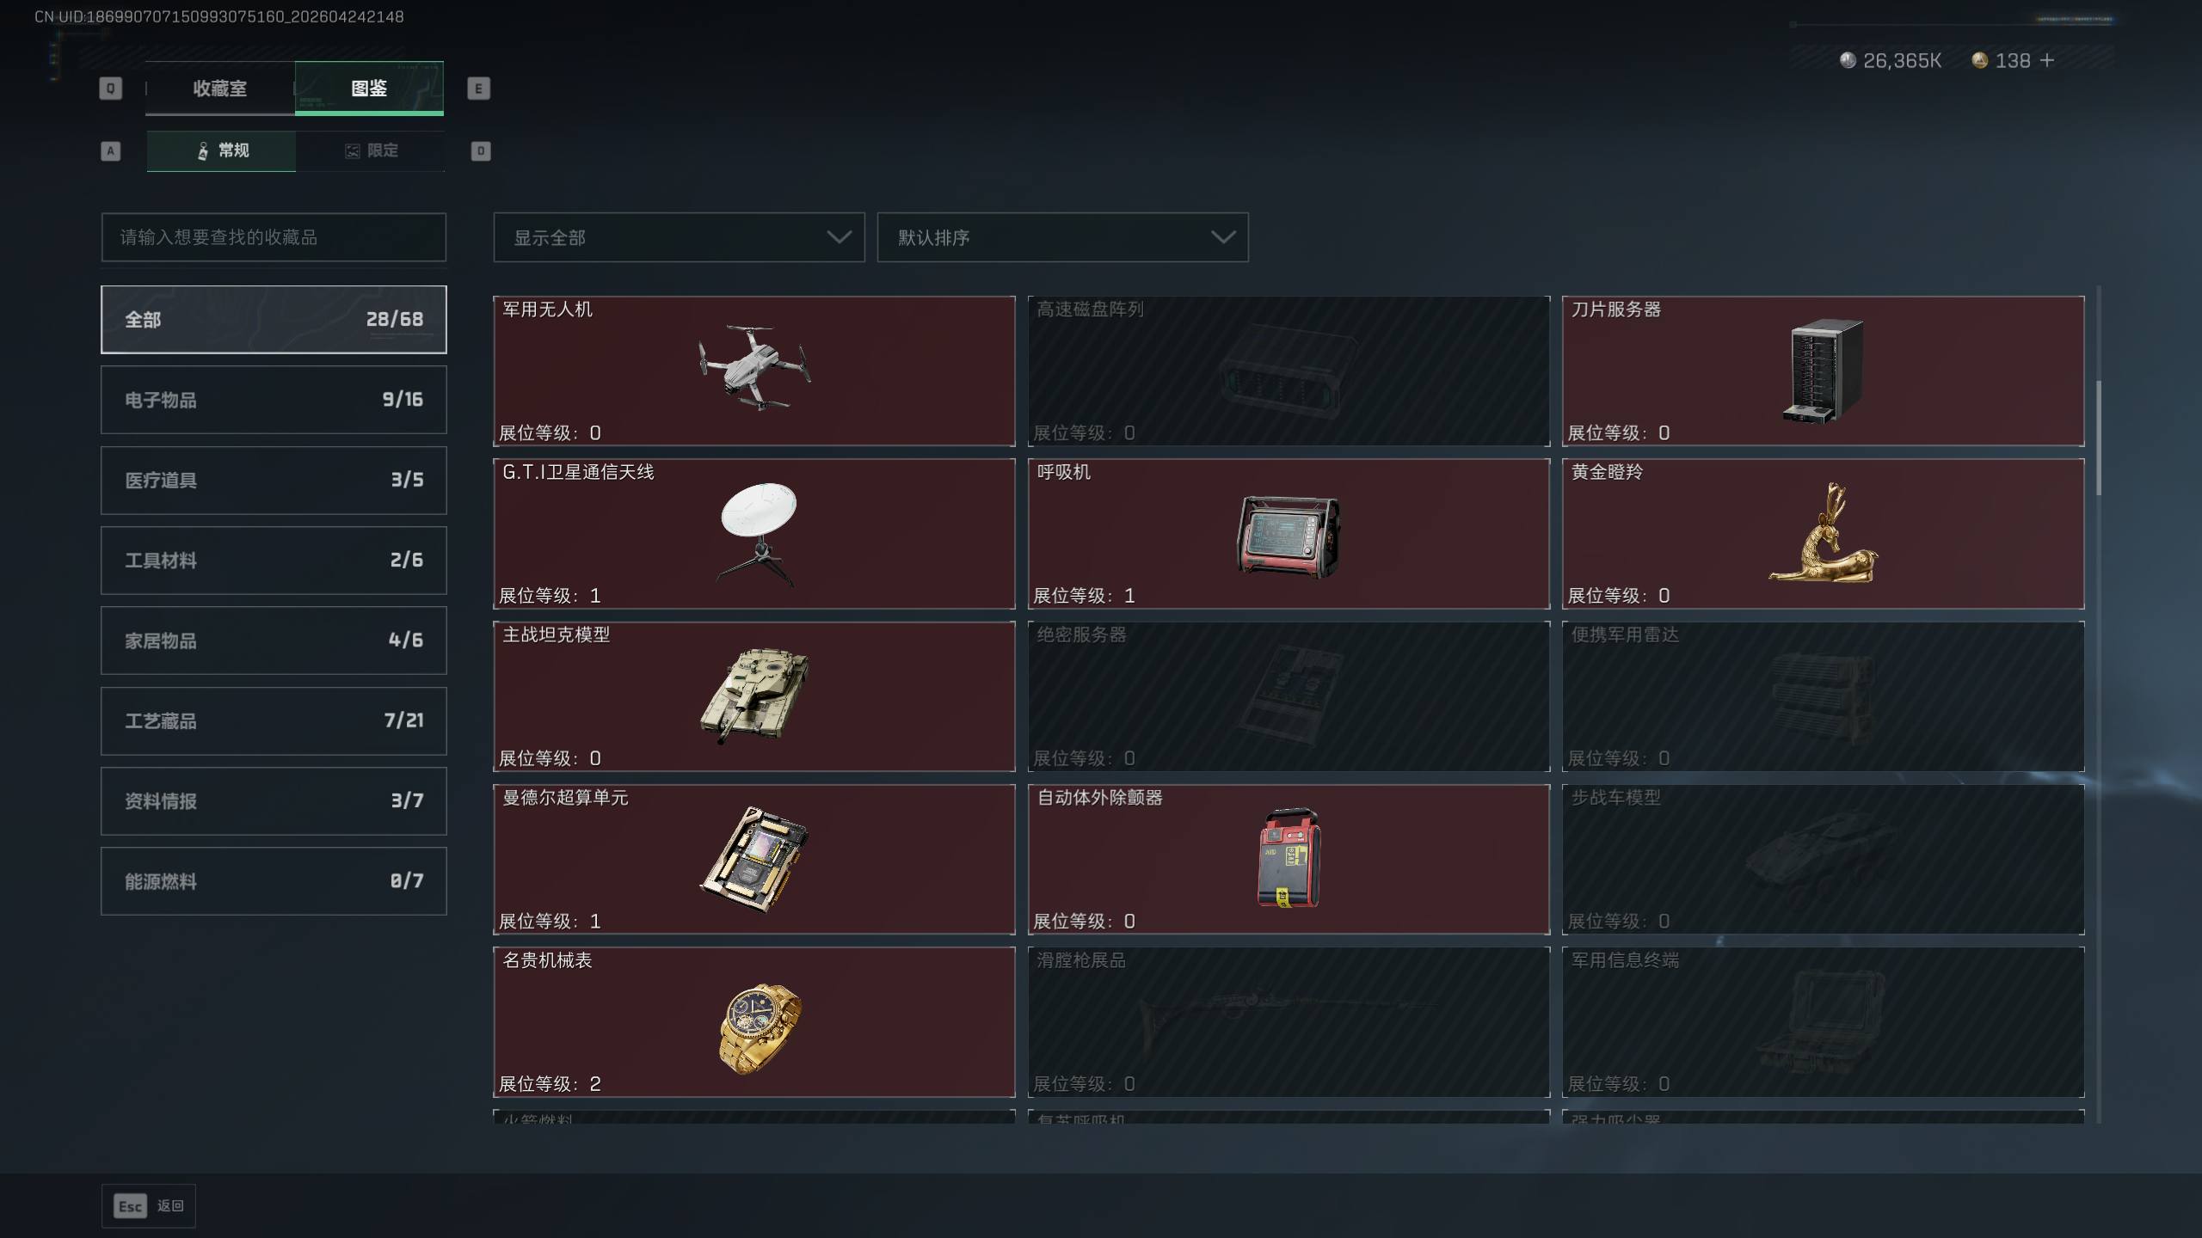The width and height of the screenshot is (2202, 1238).
Task: Switch to the 限定 limited toggle
Action: tap(371, 150)
